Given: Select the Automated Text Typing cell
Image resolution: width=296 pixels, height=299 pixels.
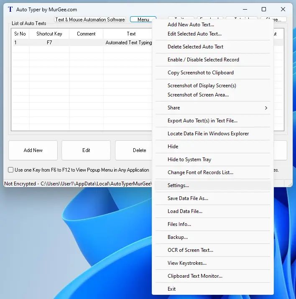Looking at the screenshot, I should click(x=128, y=43).
